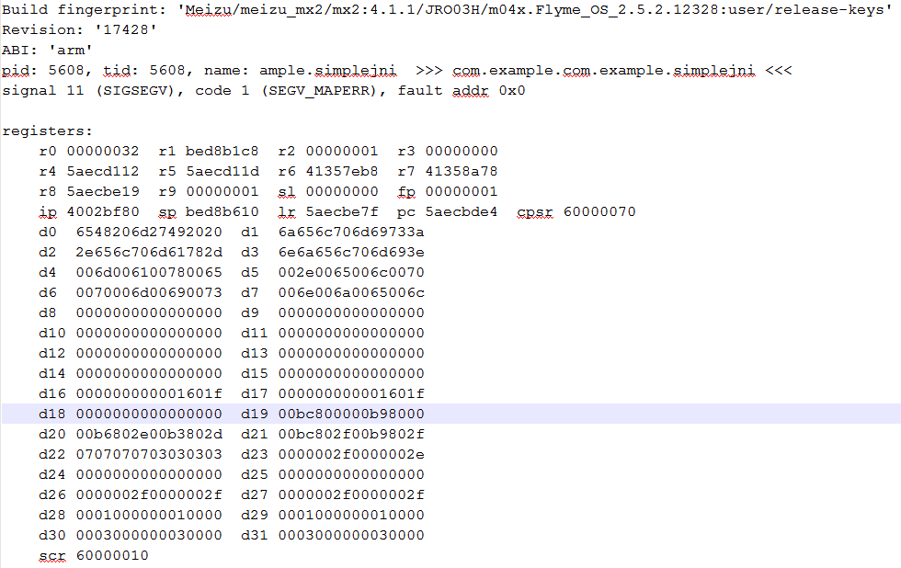Click d7 value 006e006a0065006c

pyautogui.click(x=351, y=292)
